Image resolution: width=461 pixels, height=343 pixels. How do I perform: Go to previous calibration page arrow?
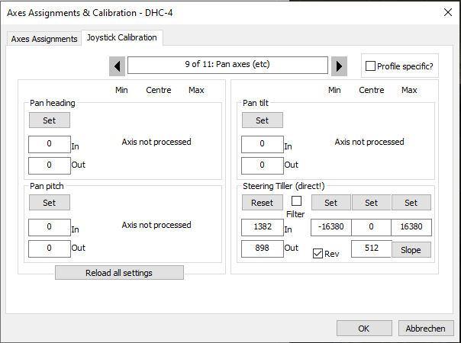click(x=118, y=66)
